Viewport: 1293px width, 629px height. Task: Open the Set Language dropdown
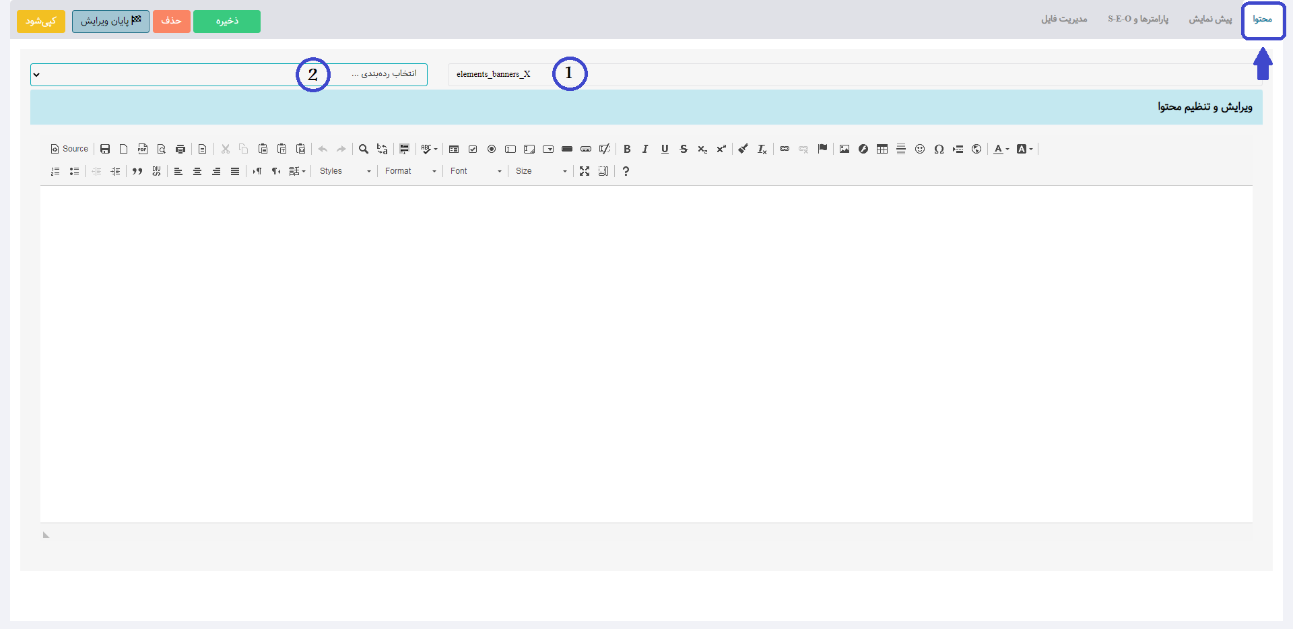click(297, 171)
